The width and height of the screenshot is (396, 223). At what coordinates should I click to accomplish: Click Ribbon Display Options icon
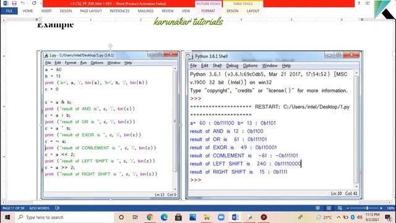pos(368,3)
